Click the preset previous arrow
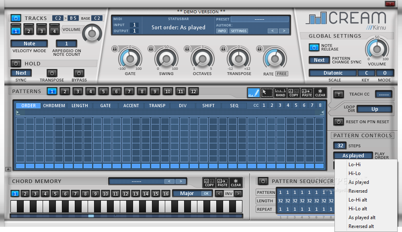 pos(273,31)
